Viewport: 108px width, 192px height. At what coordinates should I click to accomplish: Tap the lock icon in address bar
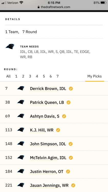pos(39,7)
